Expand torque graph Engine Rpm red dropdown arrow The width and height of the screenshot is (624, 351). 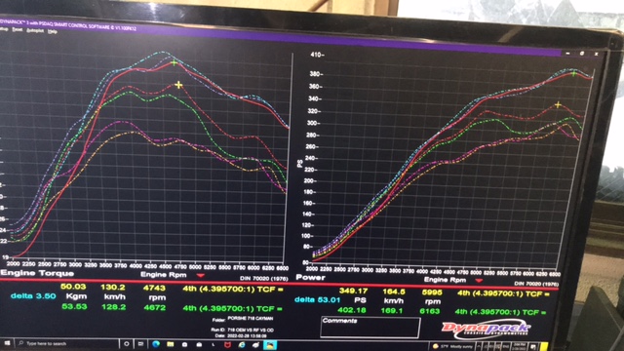click(x=200, y=275)
